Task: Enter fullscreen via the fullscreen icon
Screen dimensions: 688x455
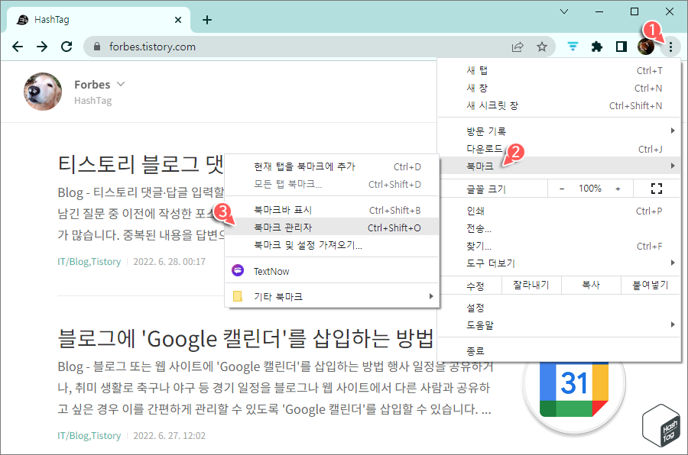Action: pos(657,189)
